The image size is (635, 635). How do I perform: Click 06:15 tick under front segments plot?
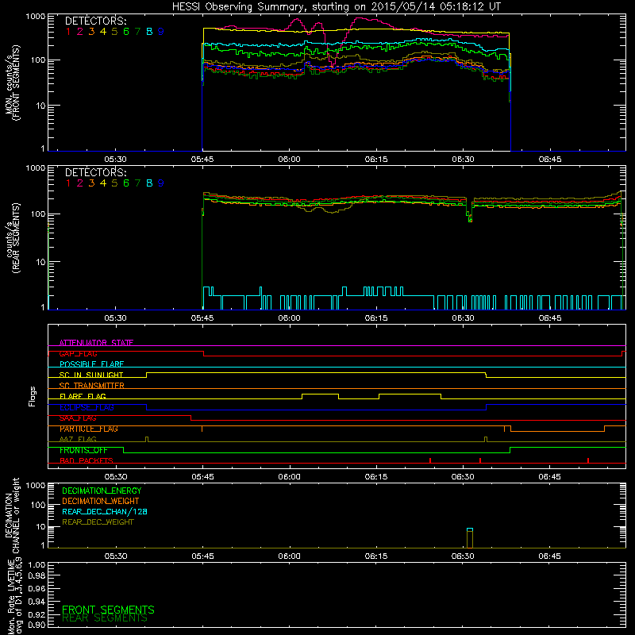point(375,160)
